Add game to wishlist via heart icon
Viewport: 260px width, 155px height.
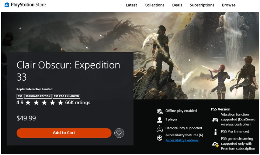pyautogui.click(x=119, y=133)
